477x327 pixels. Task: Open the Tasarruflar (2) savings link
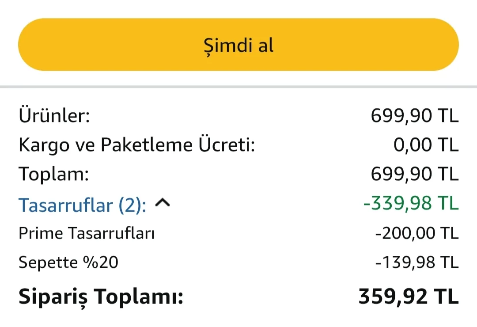[x=82, y=205]
